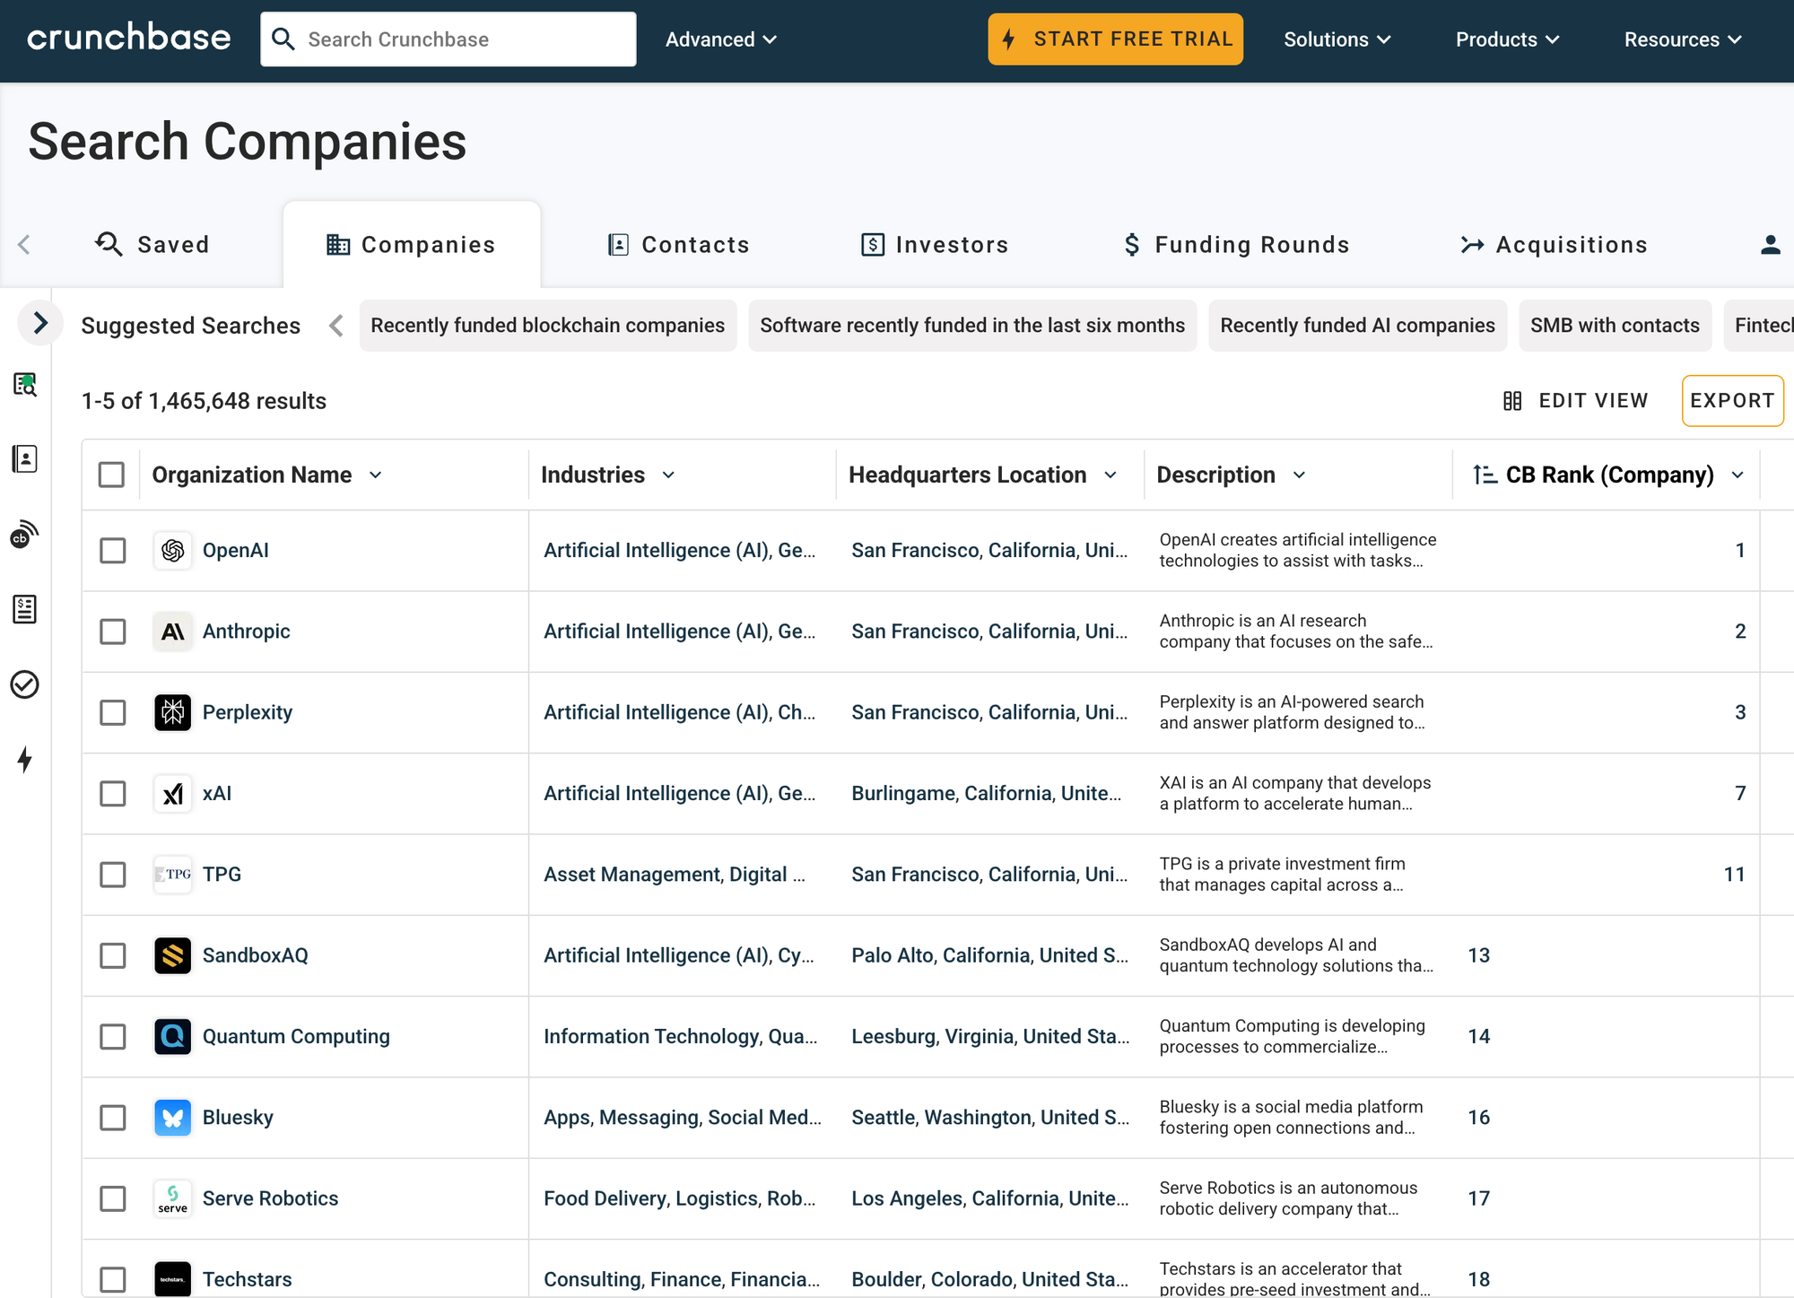Open the Resources menu
Image resolution: width=1794 pixels, height=1298 pixels.
[x=1683, y=39]
